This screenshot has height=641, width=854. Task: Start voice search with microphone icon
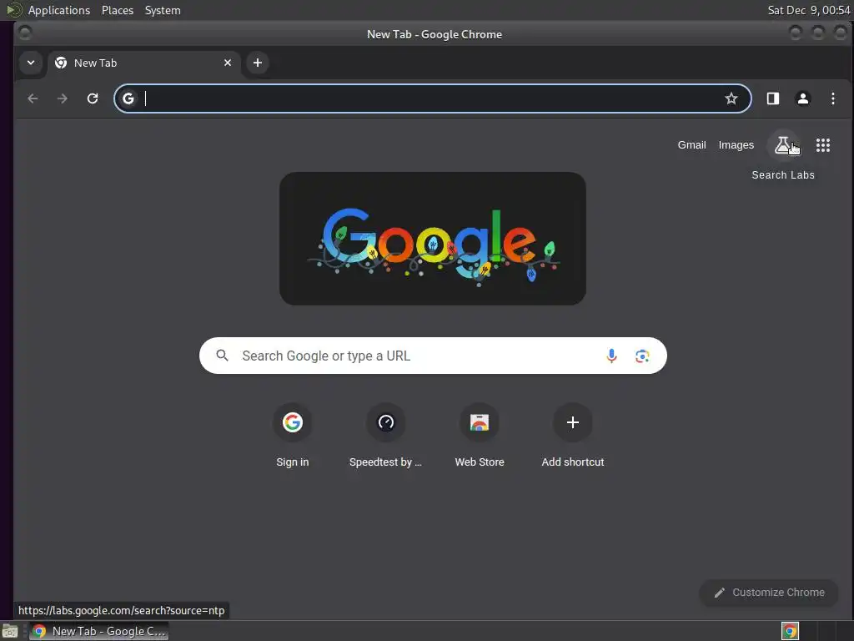[x=611, y=356]
